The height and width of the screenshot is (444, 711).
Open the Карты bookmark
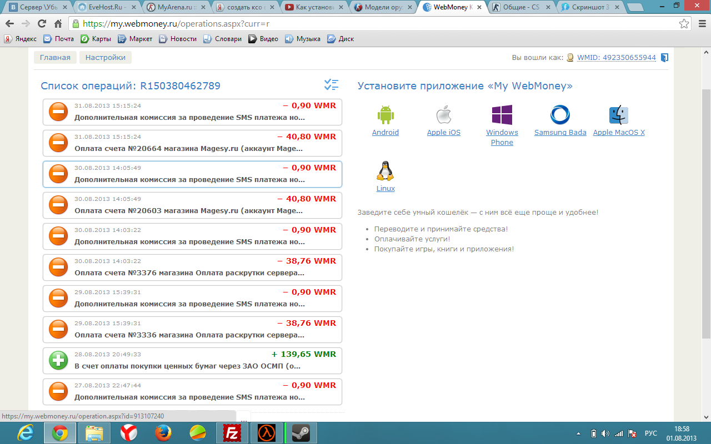click(96, 39)
